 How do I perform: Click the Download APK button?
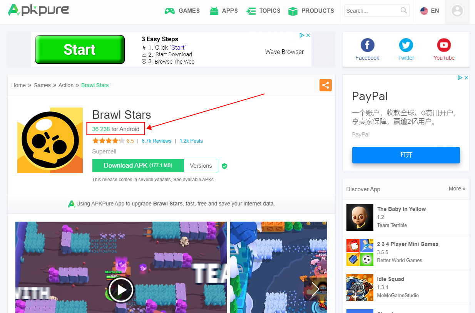click(x=138, y=165)
